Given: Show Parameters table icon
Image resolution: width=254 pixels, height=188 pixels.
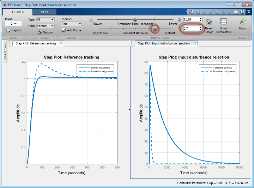Looking at the screenshot, I should (223, 22).
